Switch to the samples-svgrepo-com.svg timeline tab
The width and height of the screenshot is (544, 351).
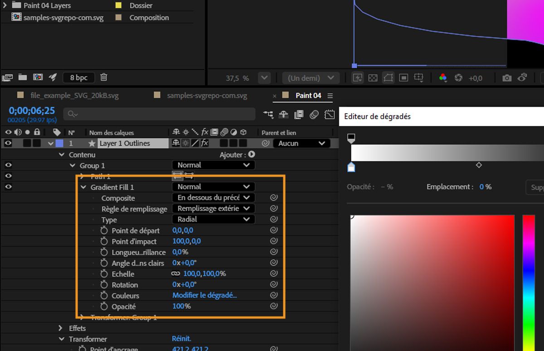pos(207,96)
